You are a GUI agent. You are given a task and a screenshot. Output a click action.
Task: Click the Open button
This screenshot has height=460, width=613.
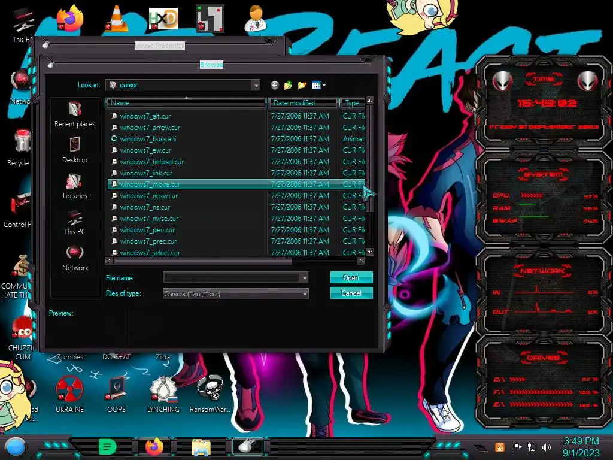click(x=351, y=277)
